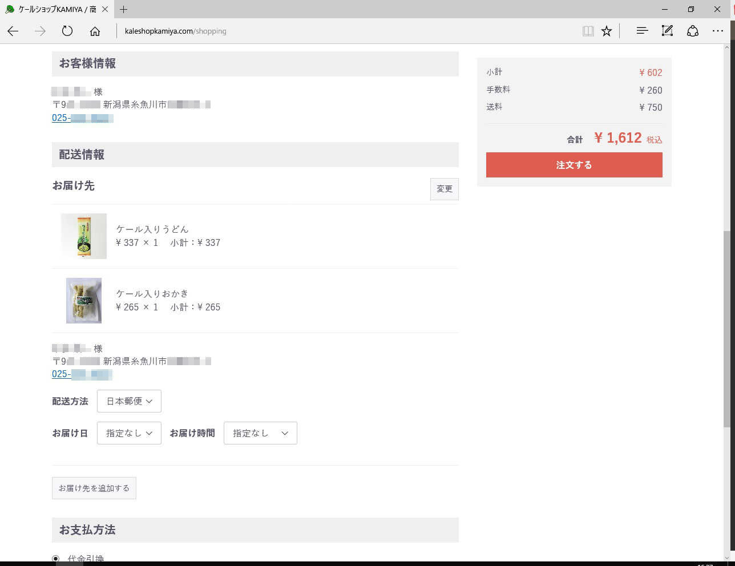This screenshot has width=735, height=566.
Task: Open a new browser tab
Action: [124, 9]
